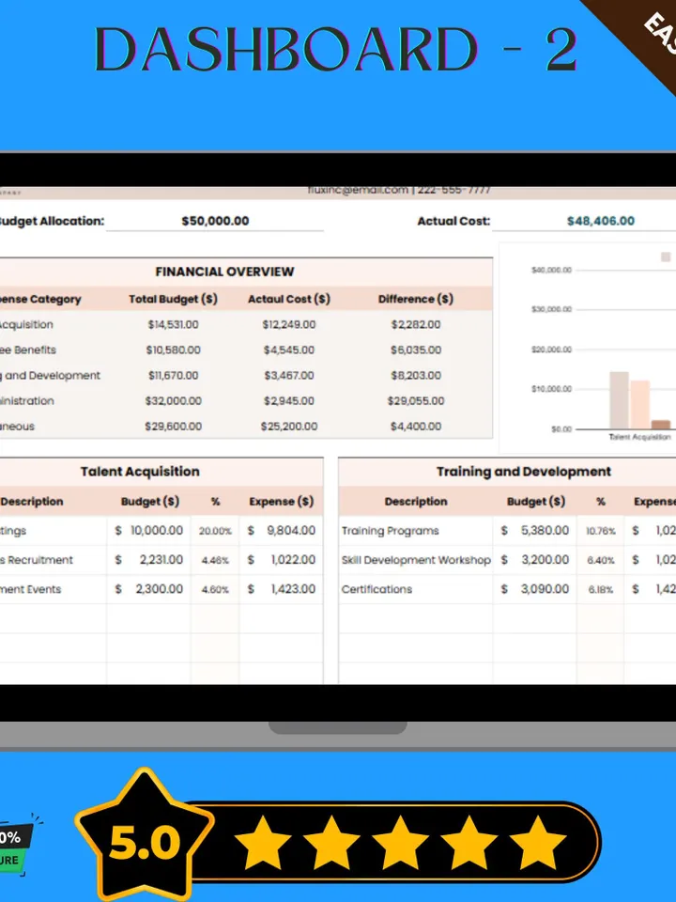
Task: Click the $40,000.00 chart axis label
Action: click(x=551, y=270)
